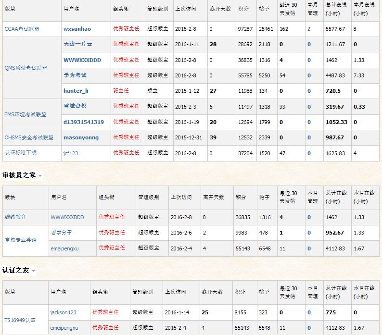Collapse the 审核员之家 section arrow
Screen dimensions: 382x335
[x=40, y=176]
